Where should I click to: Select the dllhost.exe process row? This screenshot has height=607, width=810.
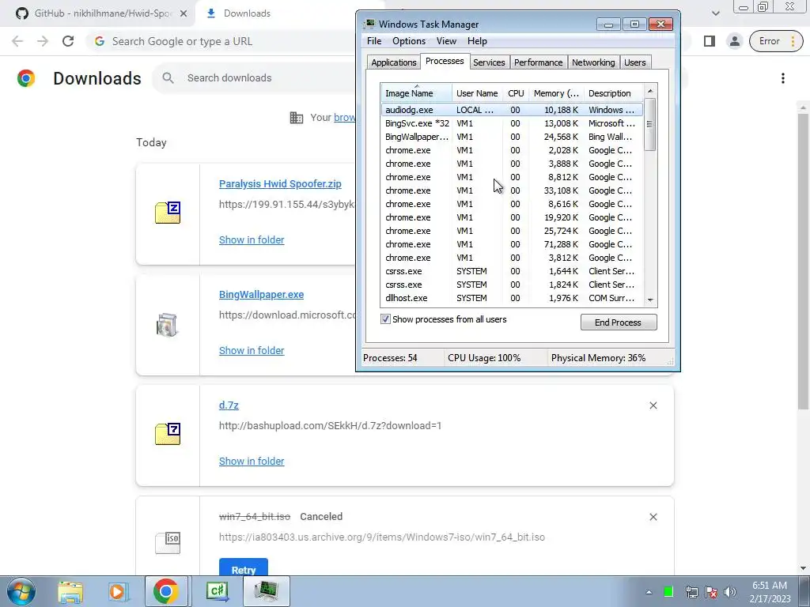(512, 298)
